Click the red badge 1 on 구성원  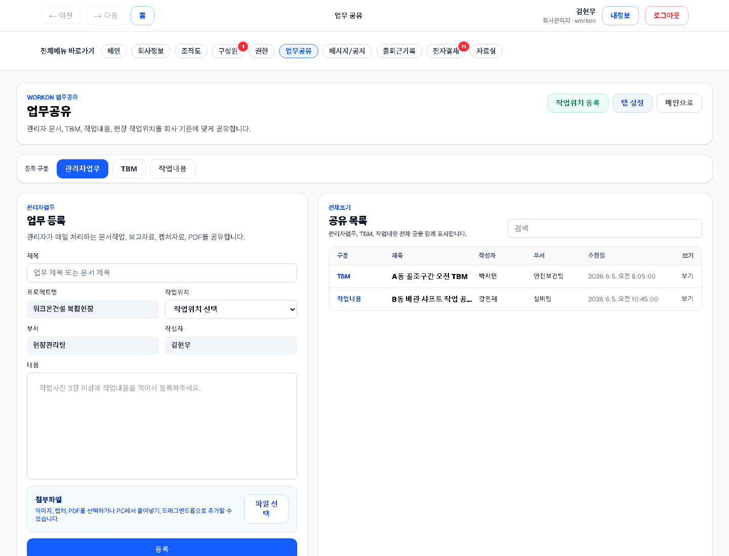point(243,47)
